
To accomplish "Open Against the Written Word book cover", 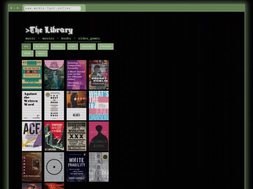I will point(32,105).
